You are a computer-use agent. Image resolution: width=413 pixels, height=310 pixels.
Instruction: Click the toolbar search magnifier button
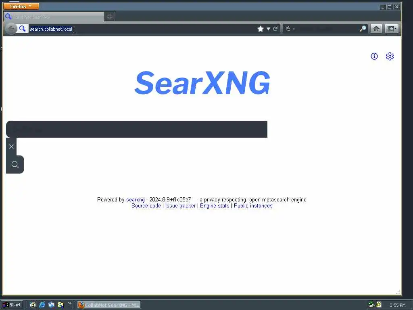(x=363, y=29)
